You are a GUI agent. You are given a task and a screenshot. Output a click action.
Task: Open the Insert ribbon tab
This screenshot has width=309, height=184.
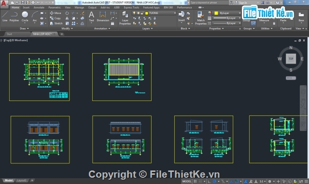click(x=26, y=7)
